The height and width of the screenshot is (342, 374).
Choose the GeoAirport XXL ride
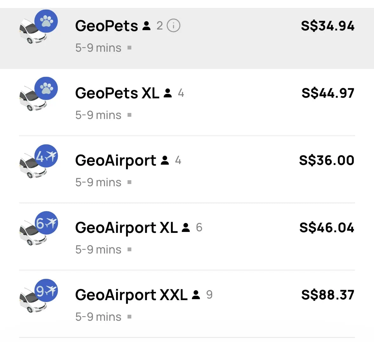pyautogui.click(x=131, y=295)
